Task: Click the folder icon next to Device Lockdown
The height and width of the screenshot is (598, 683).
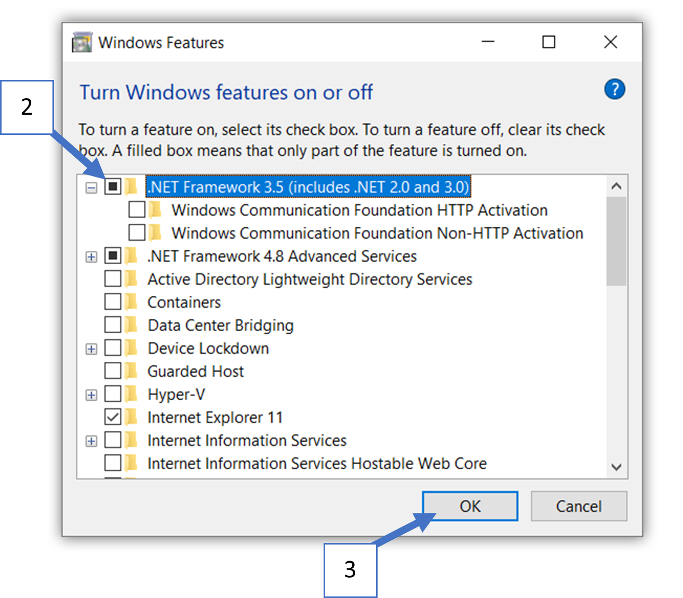Action: coord(131,348)
